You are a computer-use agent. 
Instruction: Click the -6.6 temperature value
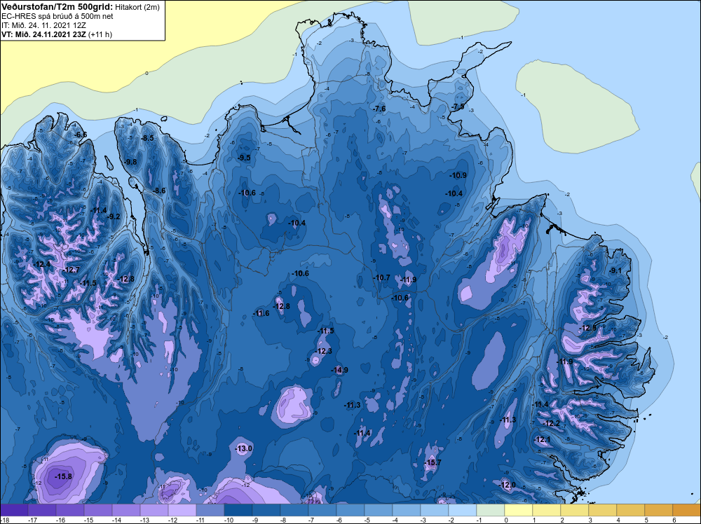(81, 135)
